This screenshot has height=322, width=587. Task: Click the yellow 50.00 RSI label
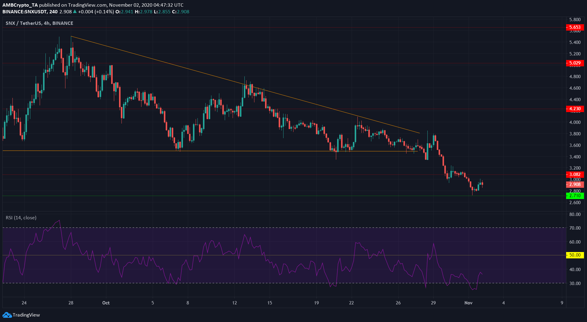click(575, 255)
